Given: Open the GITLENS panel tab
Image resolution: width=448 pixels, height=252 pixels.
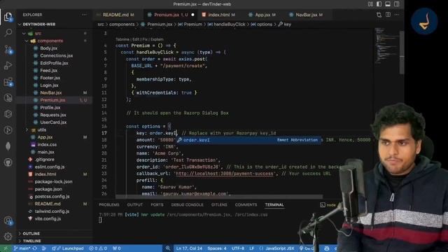Looking at the screenshot, I should [219, 205].
